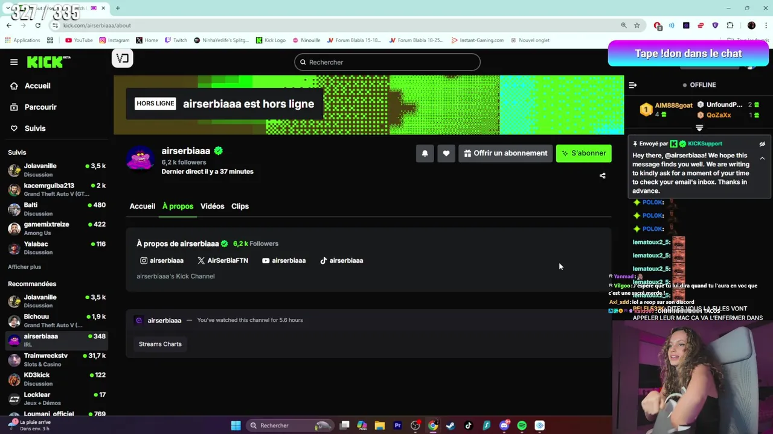Click the share icon under S'abonner

point(602,175)
